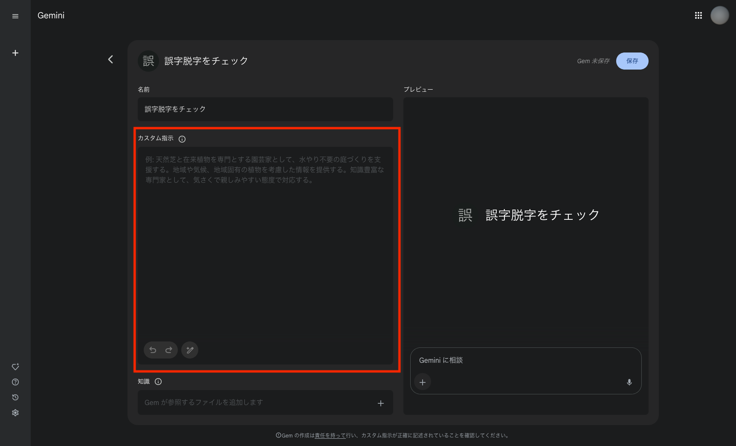Show info about the 知識 section
The height and width of the screenshot is (446, 736).
158,382
